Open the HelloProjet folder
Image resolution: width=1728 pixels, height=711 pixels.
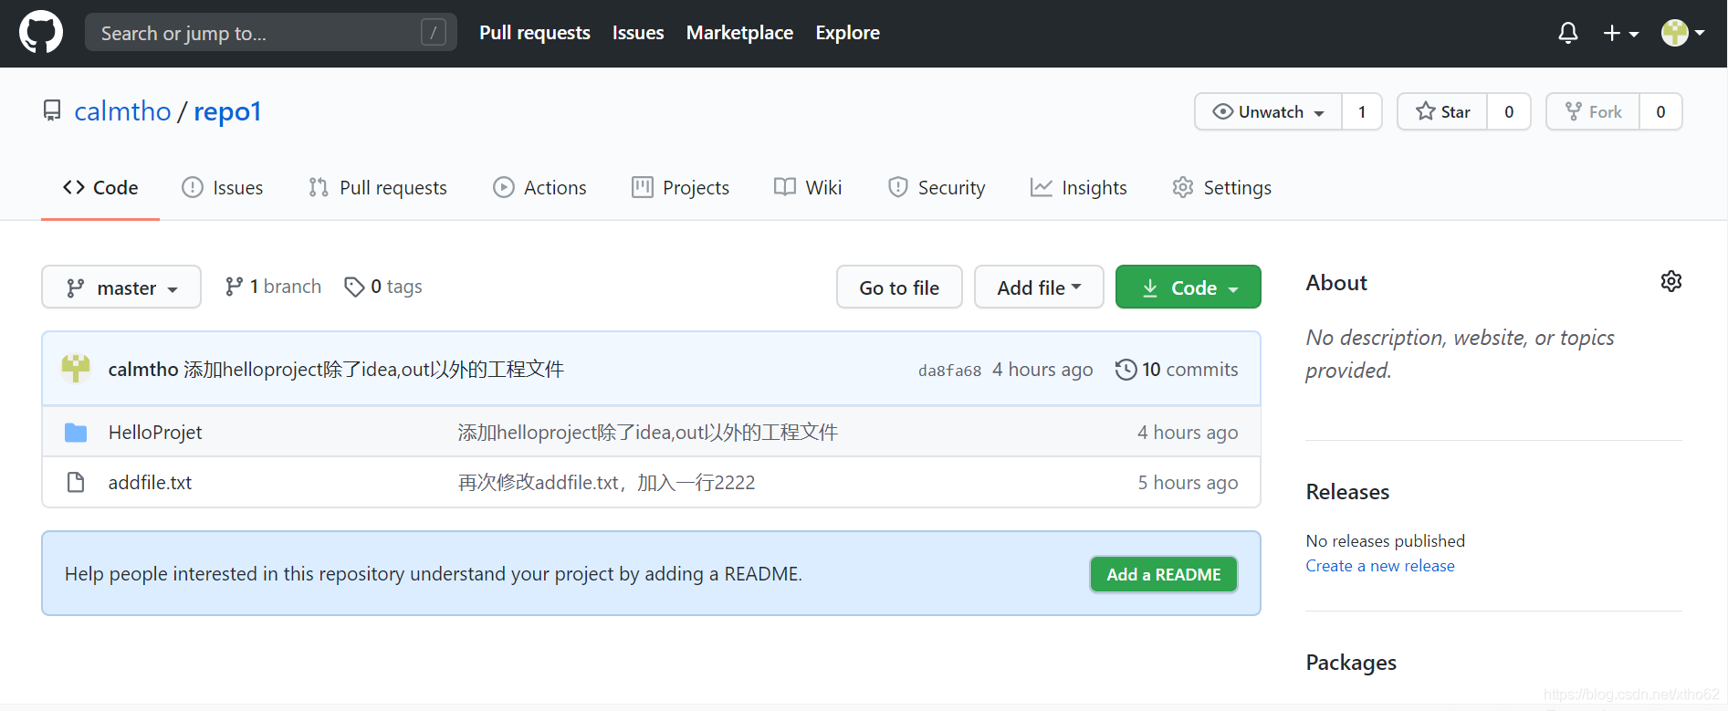155,433
